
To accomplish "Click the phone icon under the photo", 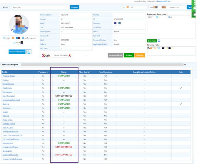I will click(14, 43).
